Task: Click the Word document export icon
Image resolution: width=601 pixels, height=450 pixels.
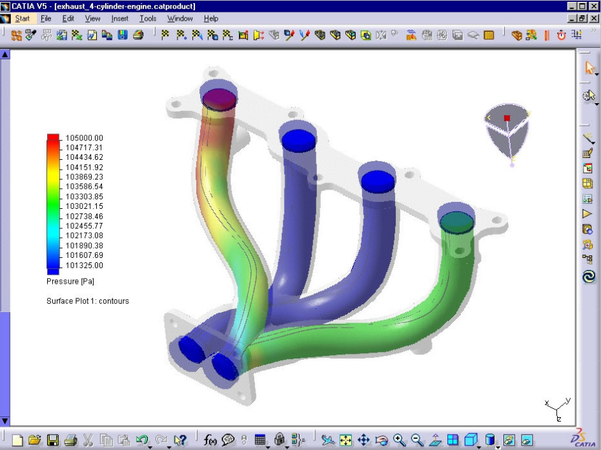Action: click(x=92, y=35)
